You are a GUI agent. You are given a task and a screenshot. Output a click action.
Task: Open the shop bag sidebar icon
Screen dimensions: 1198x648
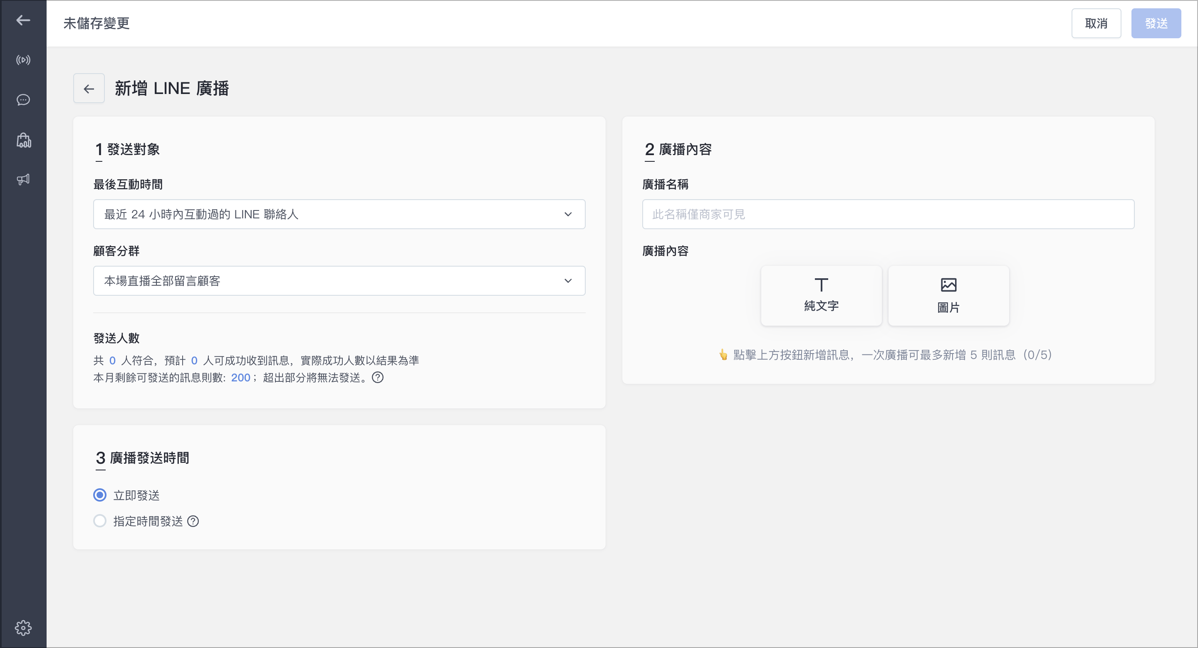(23, 140)
